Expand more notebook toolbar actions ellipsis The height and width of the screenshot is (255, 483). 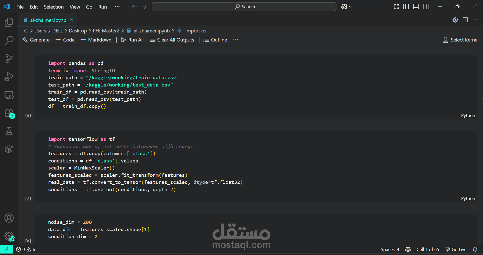[235, 40]
